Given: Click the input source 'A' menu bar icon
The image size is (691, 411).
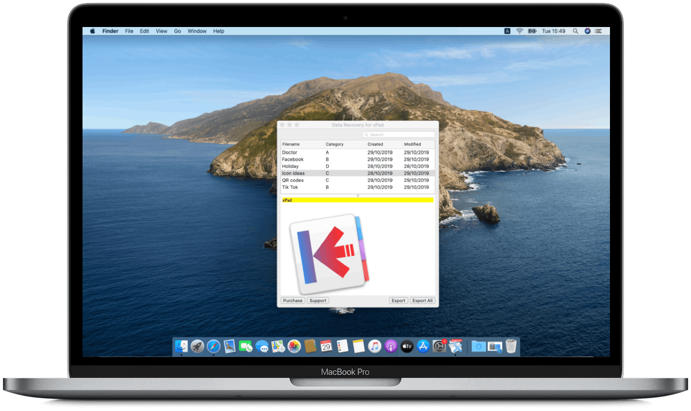Looking at the screenshot, I should 507,31.
